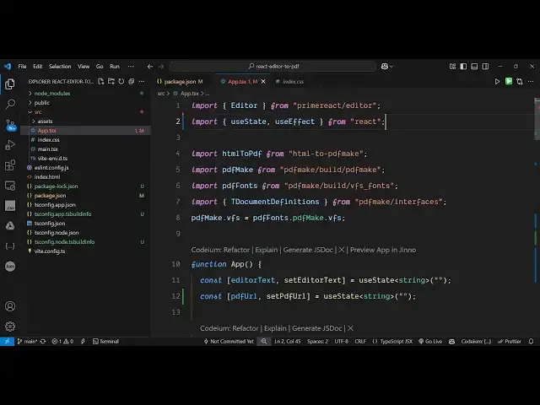
Task: Click New Folder icon in Explorer header
Action: [x=111, y=82]
